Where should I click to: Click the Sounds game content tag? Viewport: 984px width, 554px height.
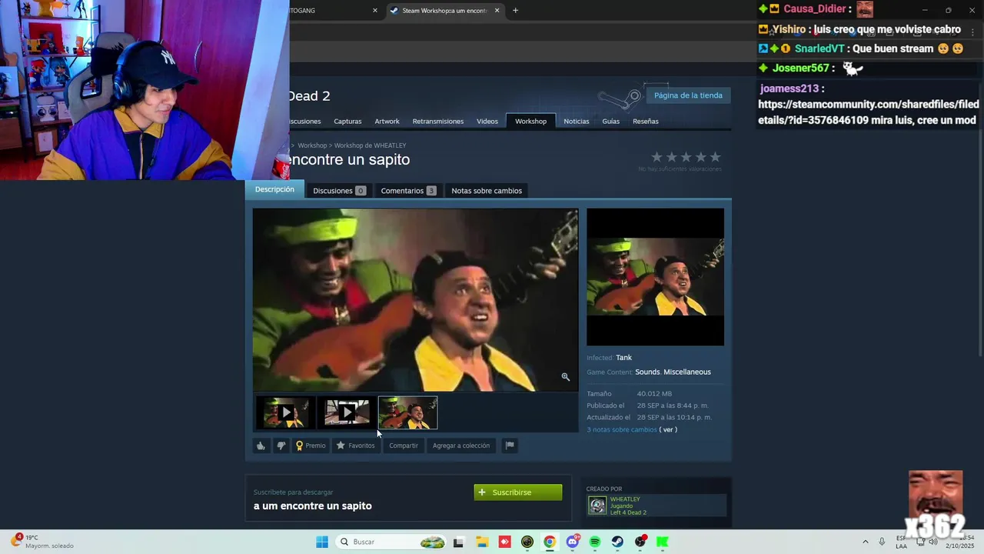coord(647,372)
